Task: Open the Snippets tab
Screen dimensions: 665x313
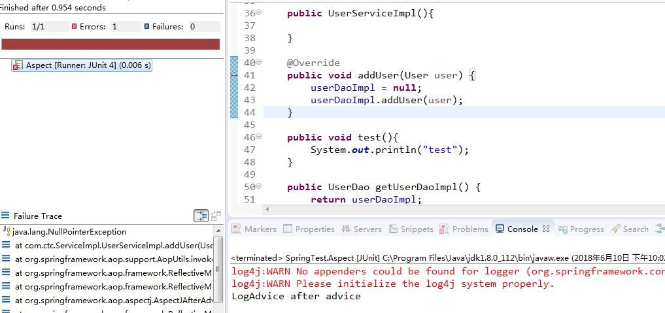Action: (411, 229)
